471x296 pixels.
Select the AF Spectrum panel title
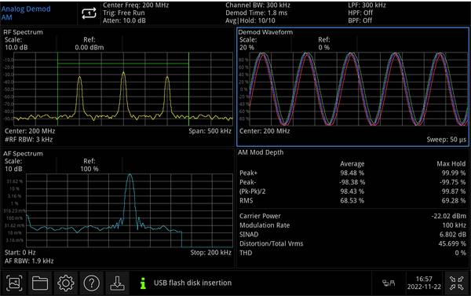[x=23, y=154]
